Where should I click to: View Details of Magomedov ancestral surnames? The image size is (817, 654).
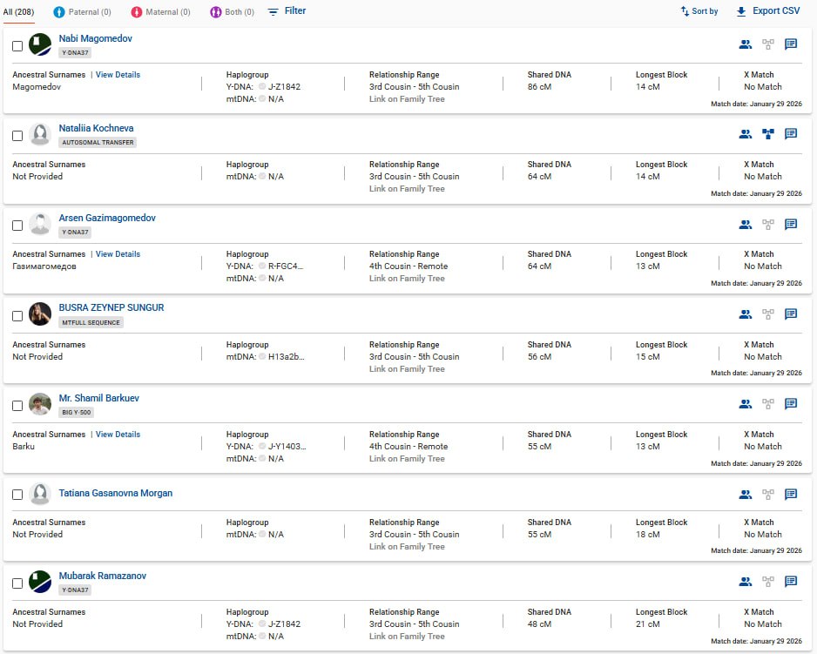[x=118, y=75]
